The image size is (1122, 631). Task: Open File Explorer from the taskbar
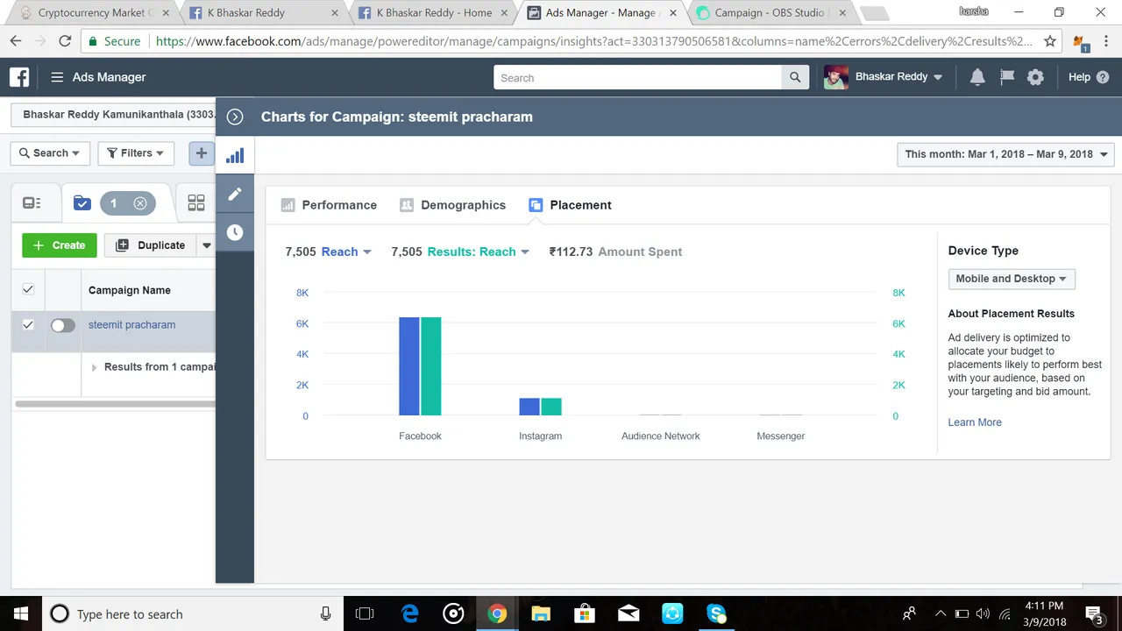pyautogui.click(x=540, y=613)
